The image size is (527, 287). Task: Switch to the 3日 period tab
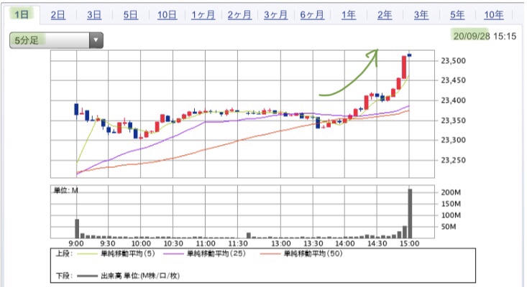94,15
